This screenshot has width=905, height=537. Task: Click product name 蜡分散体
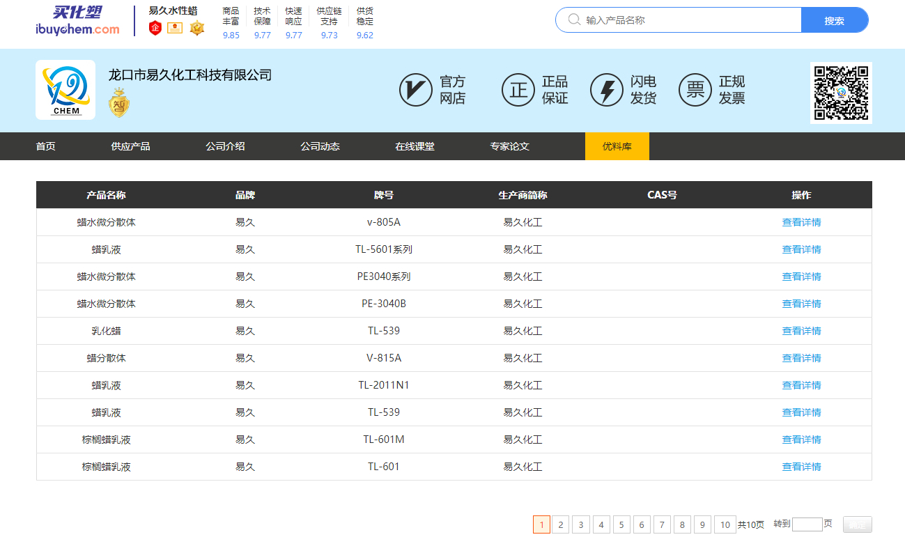[x=106, y=358]
